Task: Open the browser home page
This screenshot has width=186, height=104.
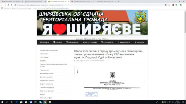Action: (x=11, y=5)
